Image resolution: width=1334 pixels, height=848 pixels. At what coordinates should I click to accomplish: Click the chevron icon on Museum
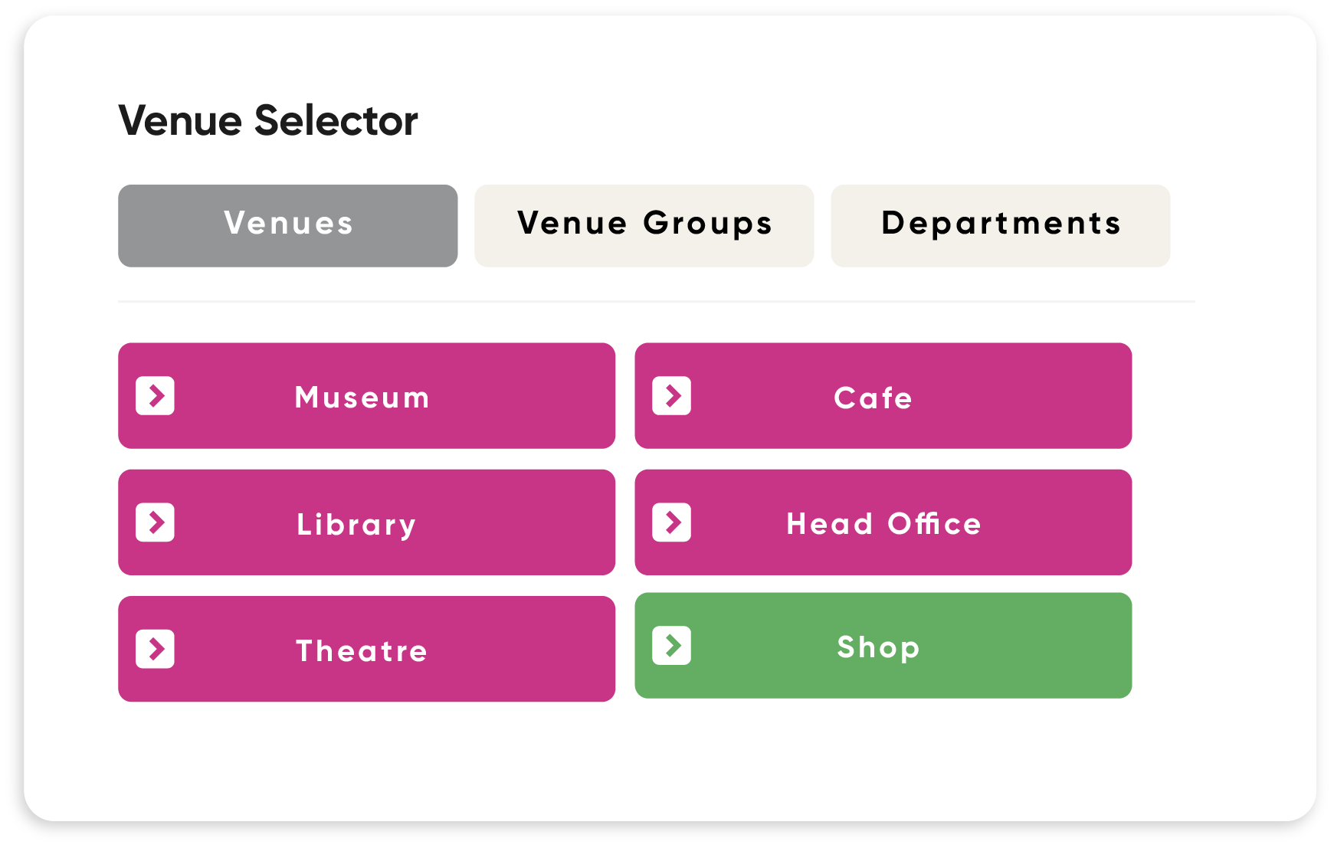click(x=155, y=395)
